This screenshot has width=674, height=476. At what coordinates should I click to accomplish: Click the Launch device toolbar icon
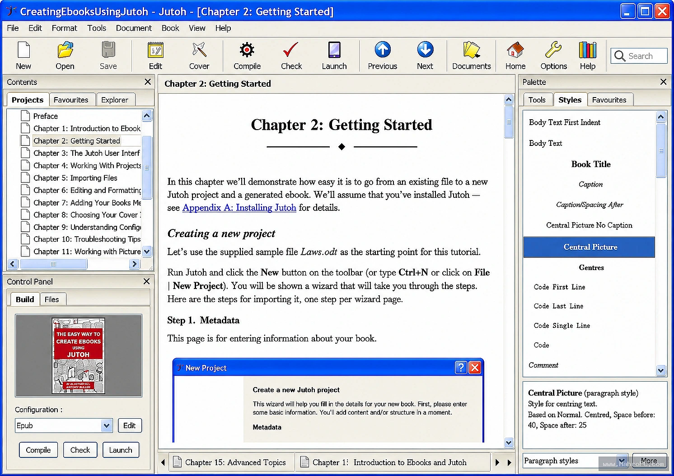pos(334,50)
